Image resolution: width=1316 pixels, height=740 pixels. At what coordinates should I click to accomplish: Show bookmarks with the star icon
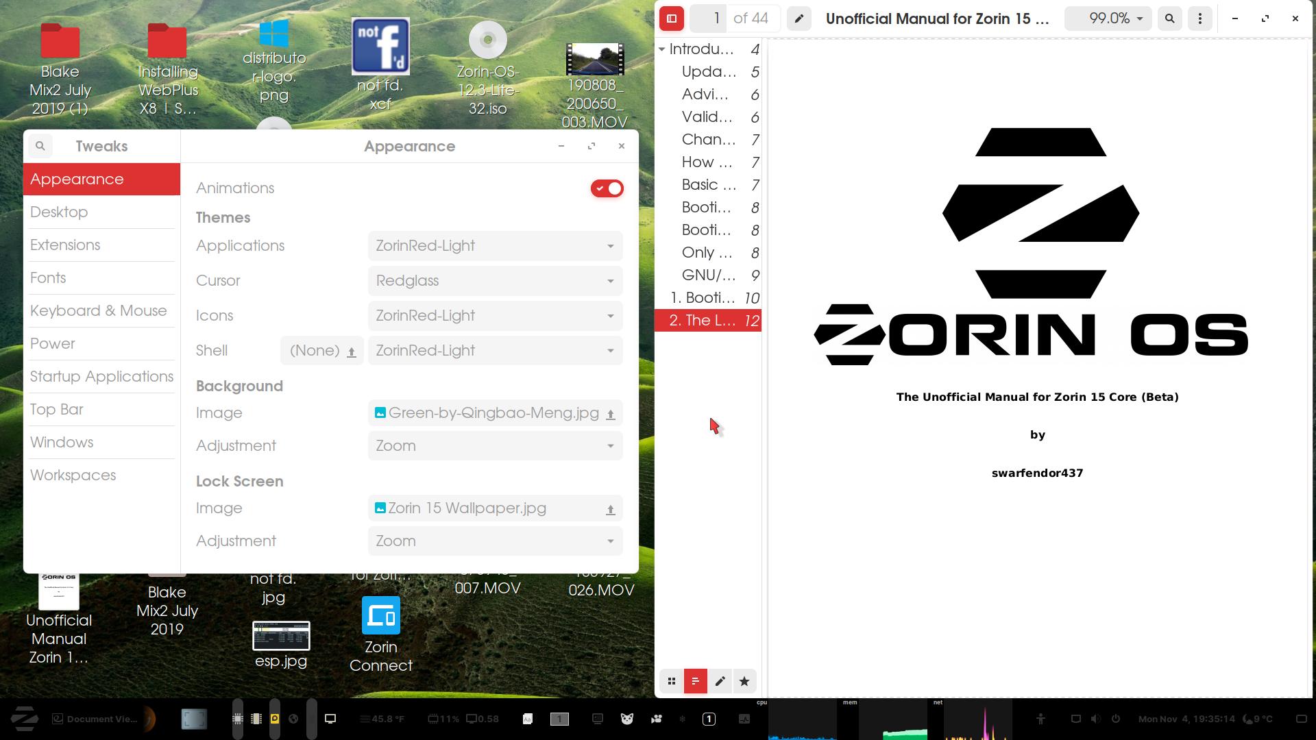[744, 681]
